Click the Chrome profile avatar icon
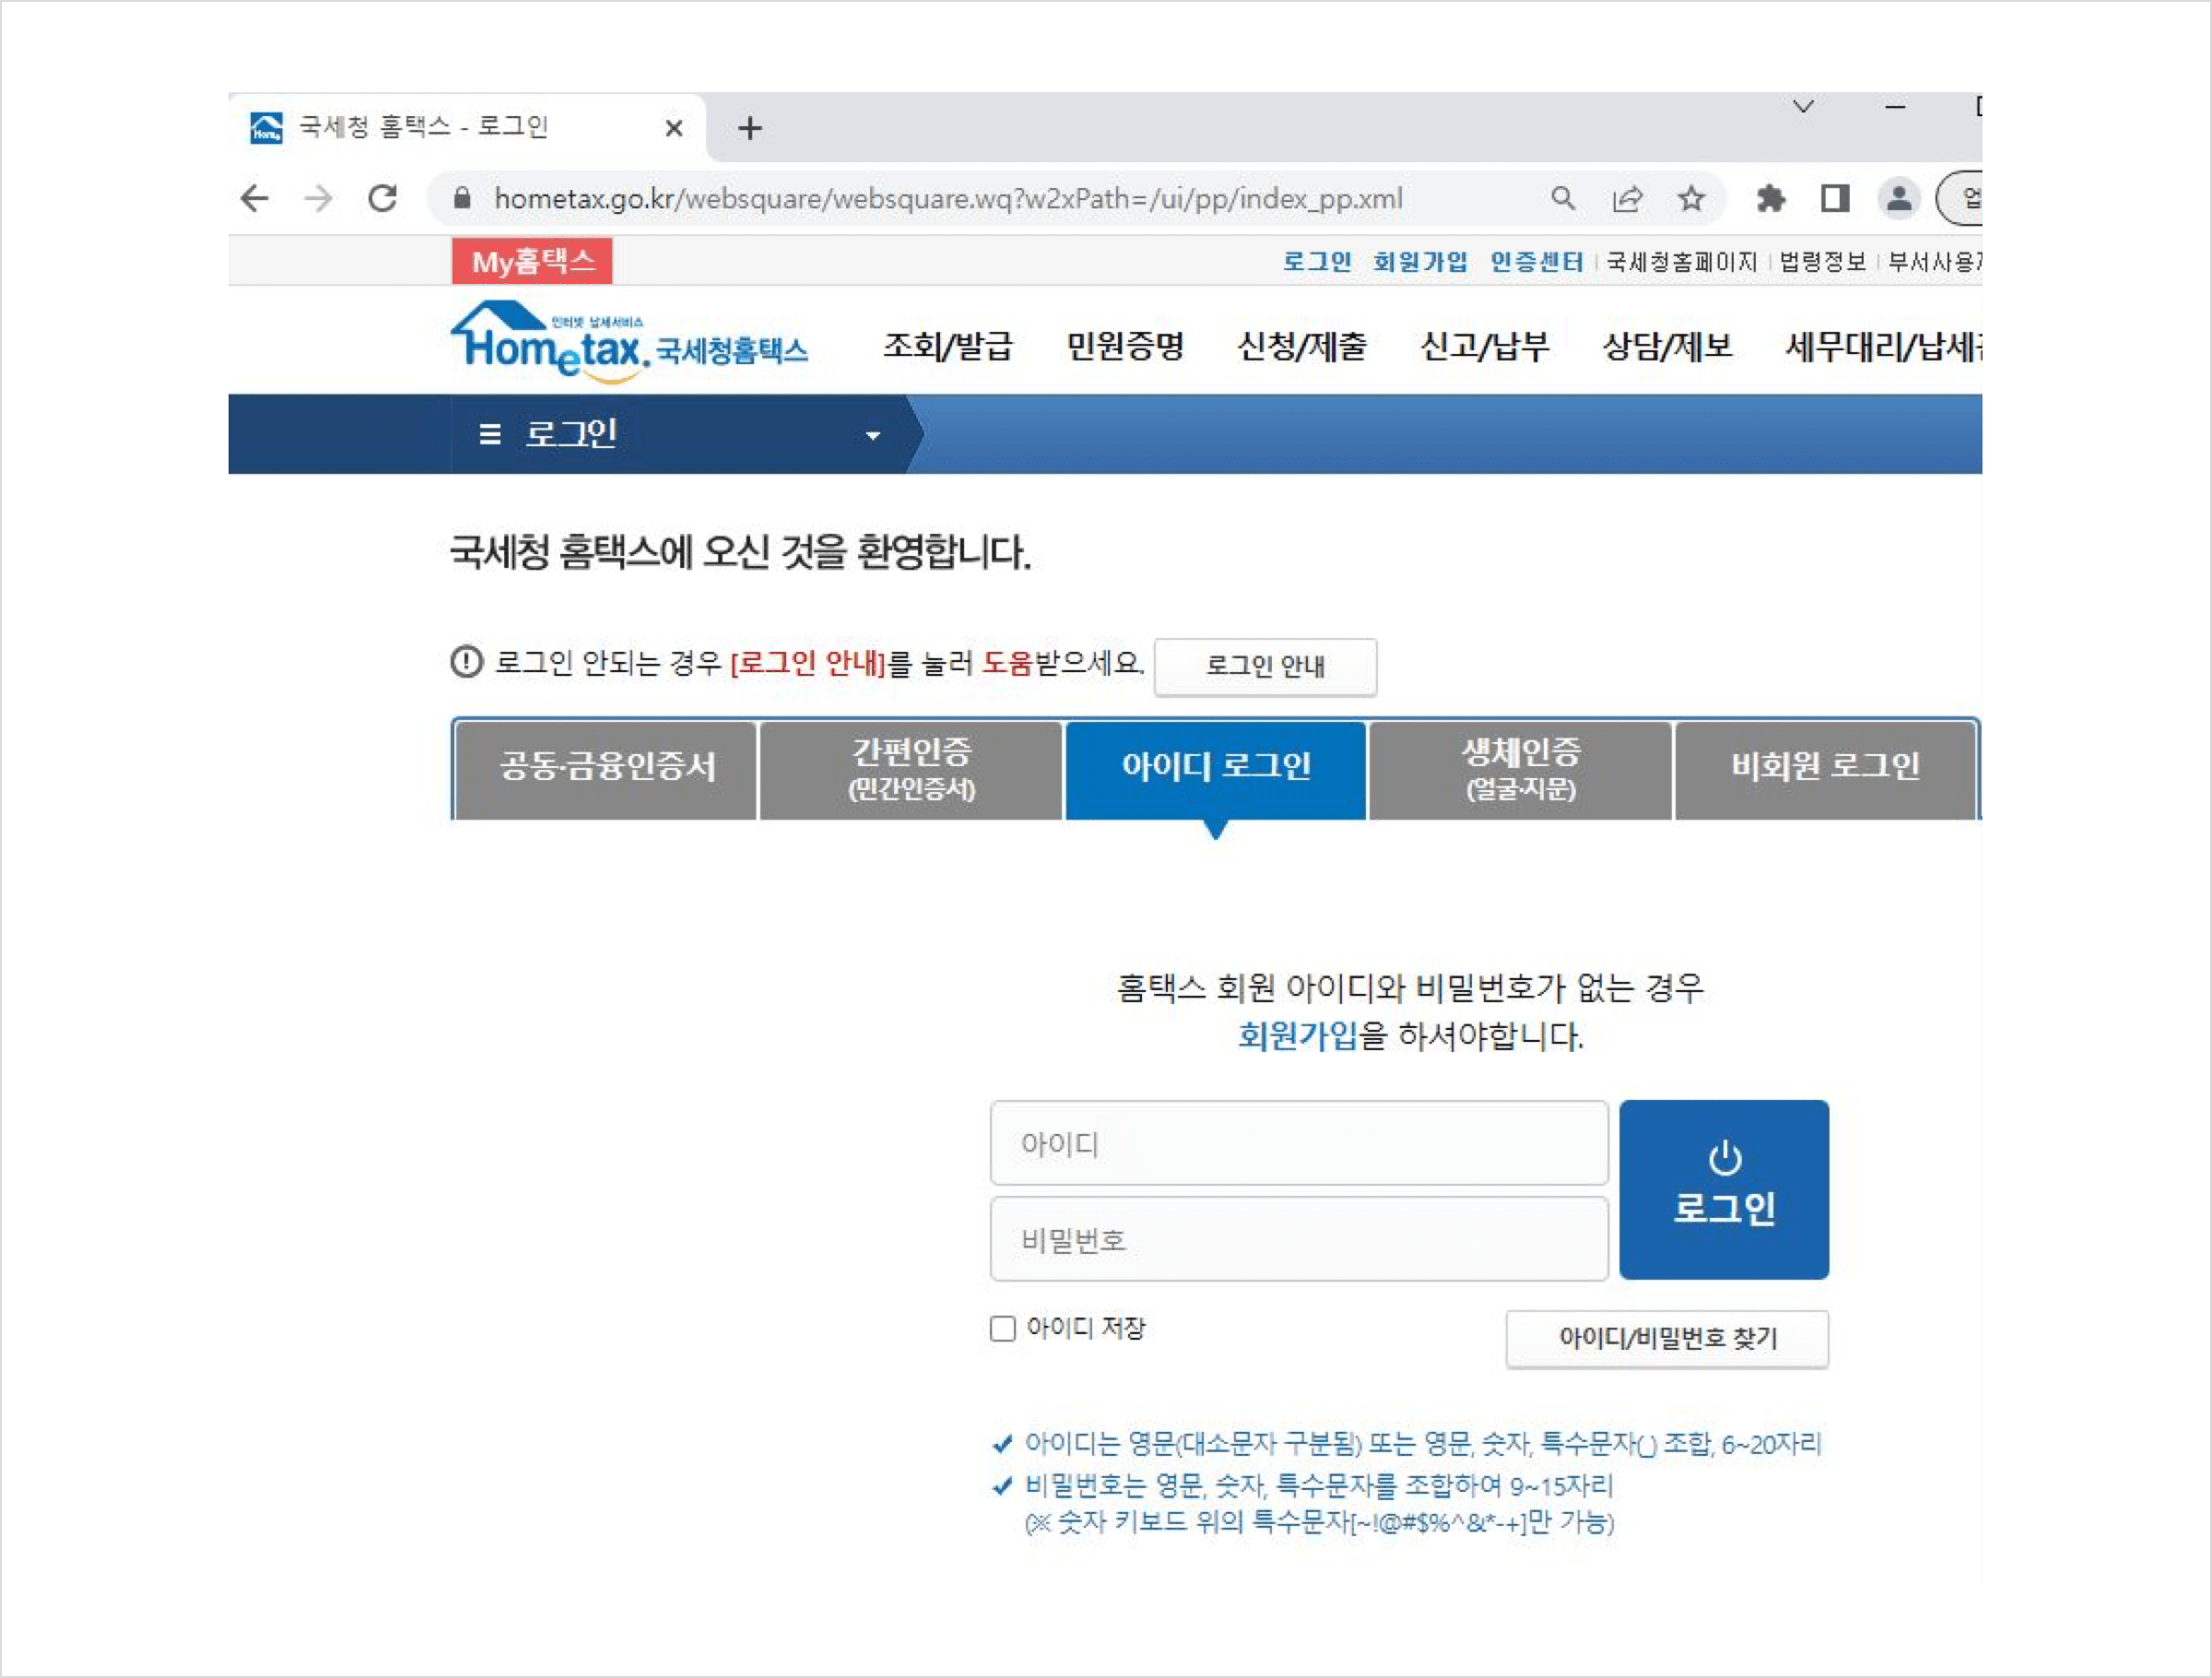 point(1899,198)
